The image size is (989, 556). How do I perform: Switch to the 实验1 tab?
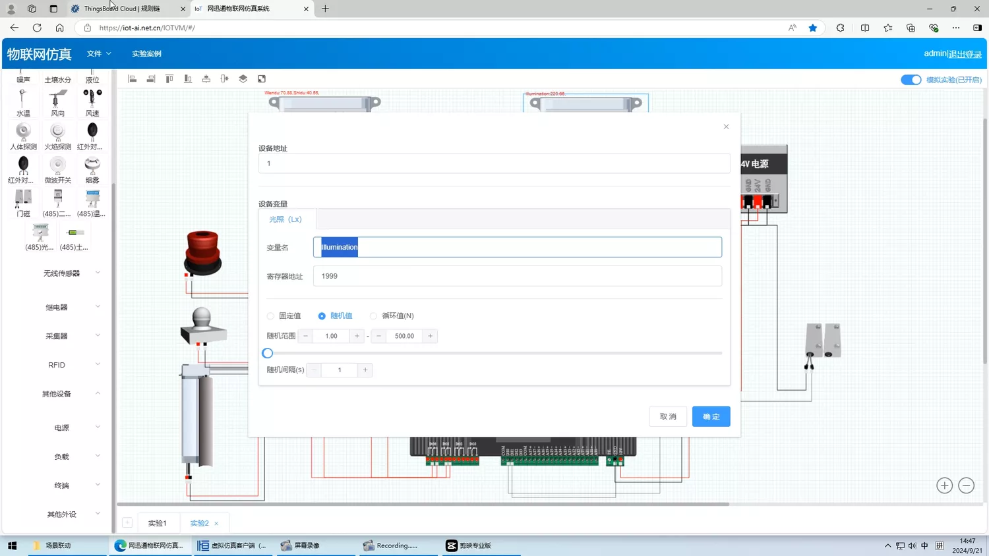tap(157, 523)
